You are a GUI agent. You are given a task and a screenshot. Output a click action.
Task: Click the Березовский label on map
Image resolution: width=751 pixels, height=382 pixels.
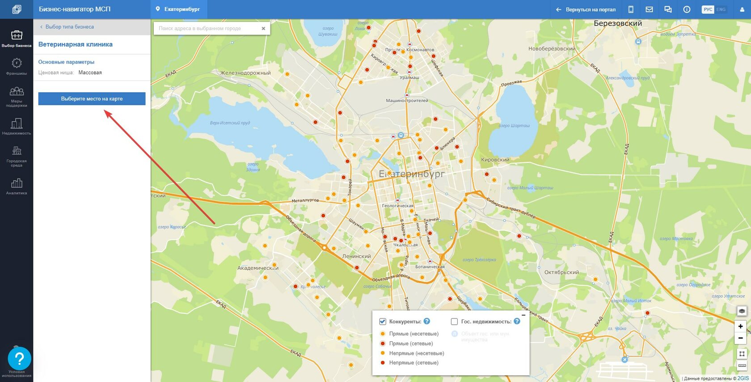tap(618, 23)
